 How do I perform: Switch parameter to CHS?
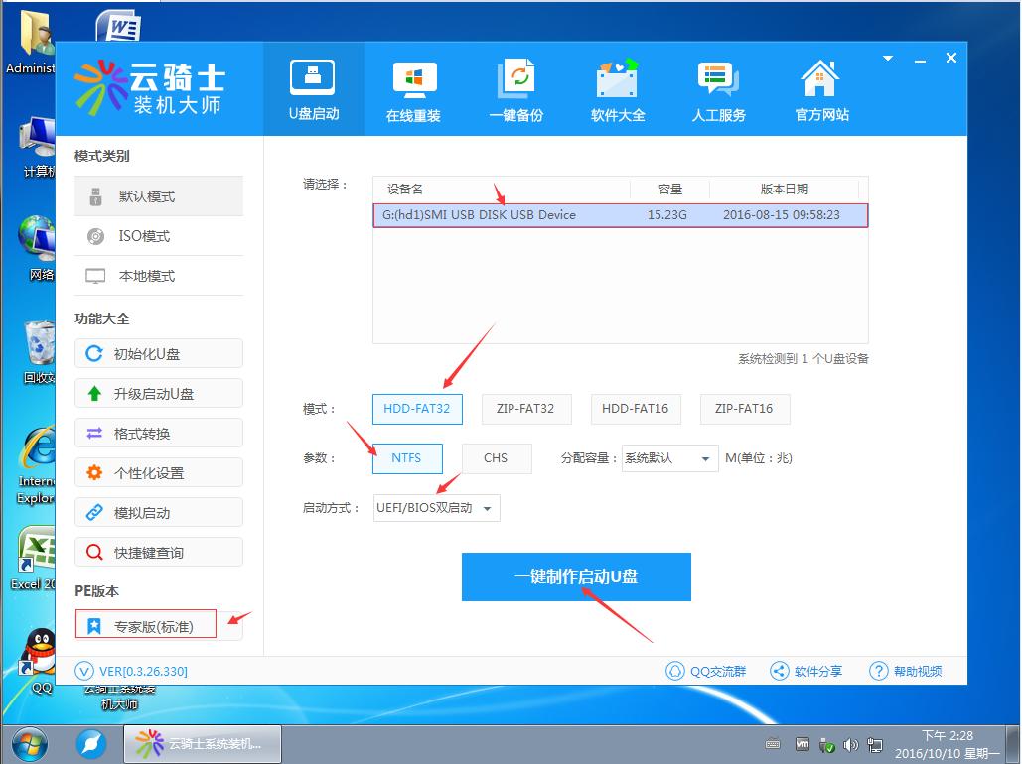pos(497,458)
